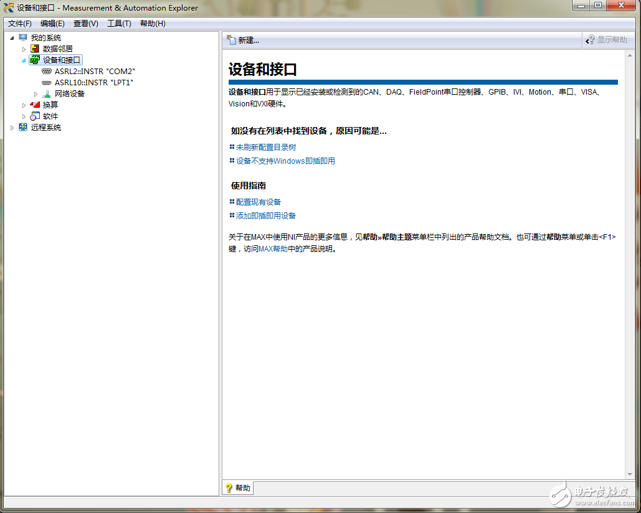This screenshot has height=513, width=641.
Task: Open the MAX帮助 link
Action: pyautogui.click(x=273, y=249)
